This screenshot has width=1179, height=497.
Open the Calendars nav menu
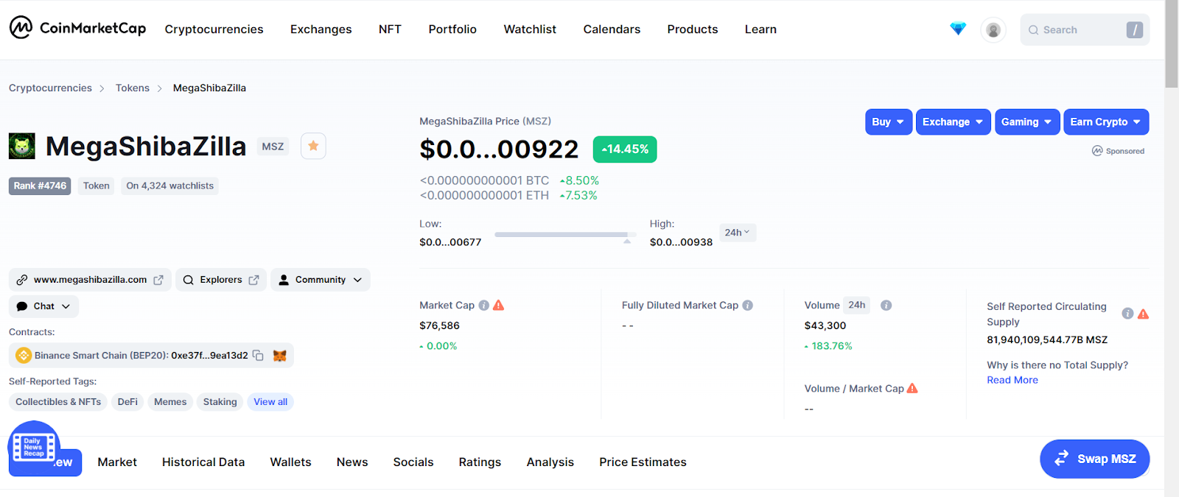pyautogui.click(x=612, y=29)
